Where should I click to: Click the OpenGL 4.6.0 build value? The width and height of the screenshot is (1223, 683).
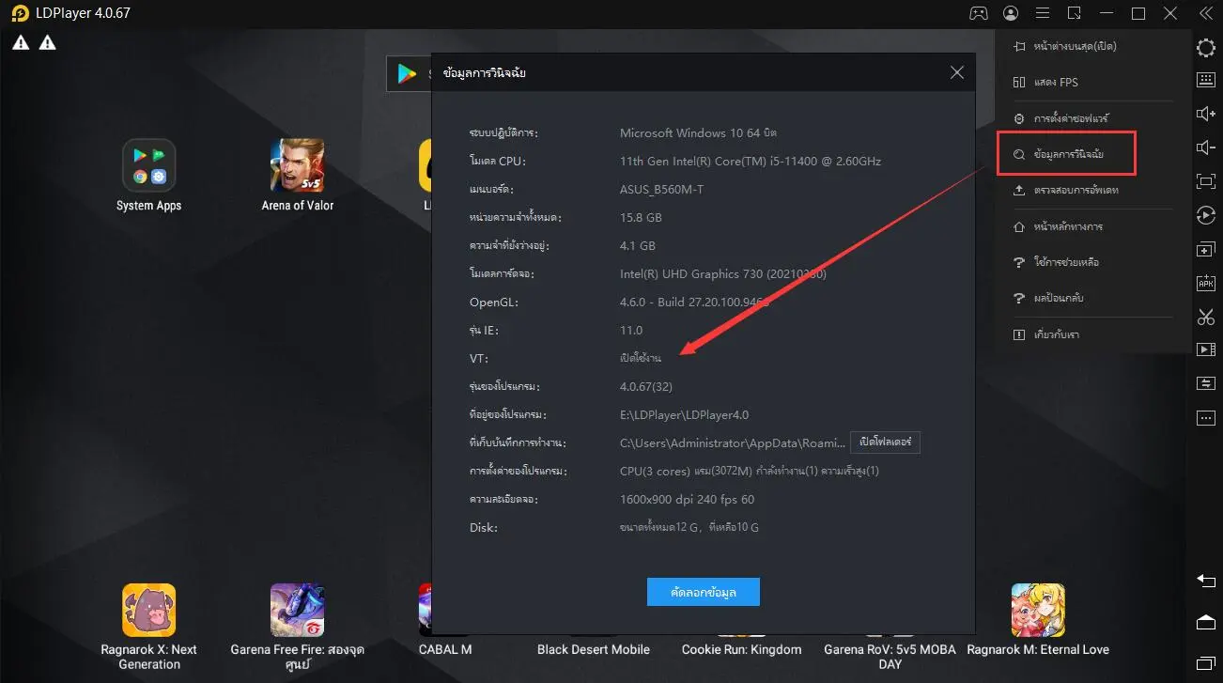point(694,303)
